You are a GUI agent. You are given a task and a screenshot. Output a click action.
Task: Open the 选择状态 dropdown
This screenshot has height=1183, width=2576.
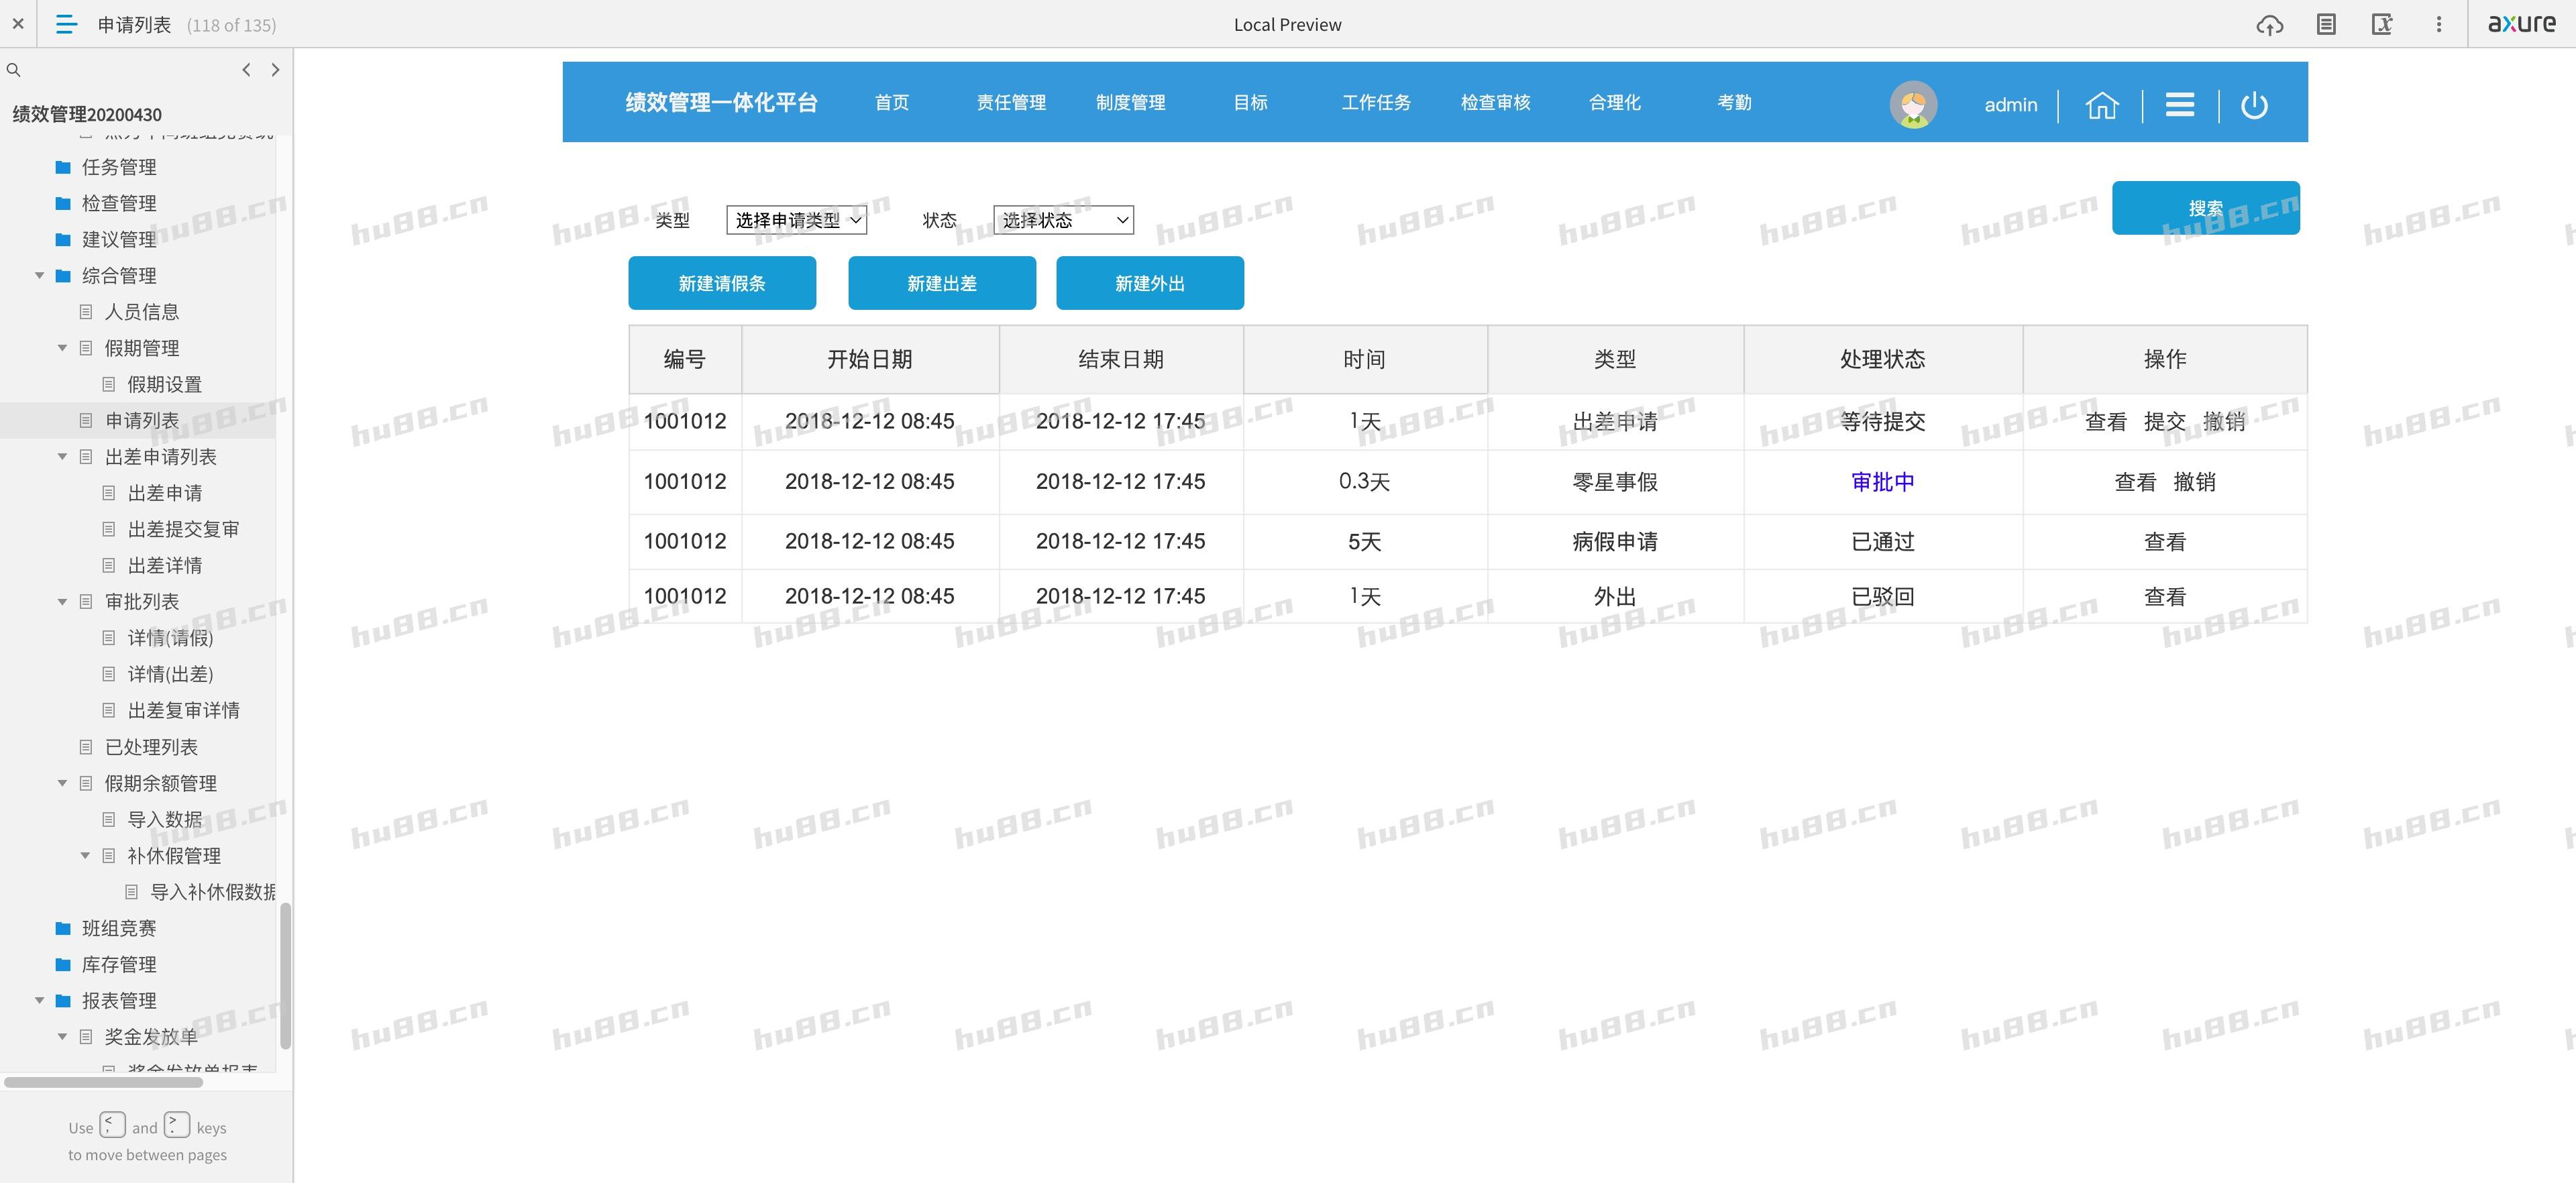1063,220
